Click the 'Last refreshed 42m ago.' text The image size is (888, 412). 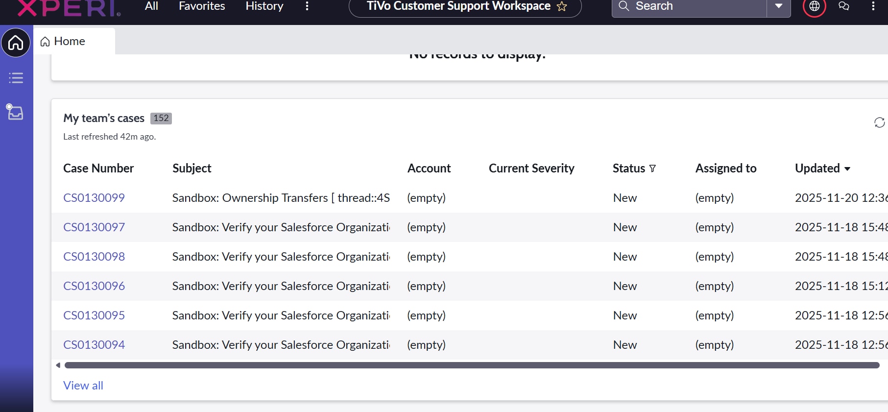point(110,137)
